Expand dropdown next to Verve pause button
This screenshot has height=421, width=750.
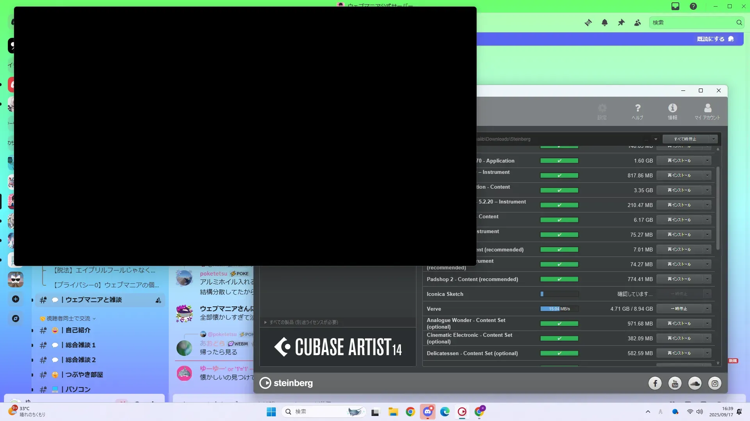707,309
